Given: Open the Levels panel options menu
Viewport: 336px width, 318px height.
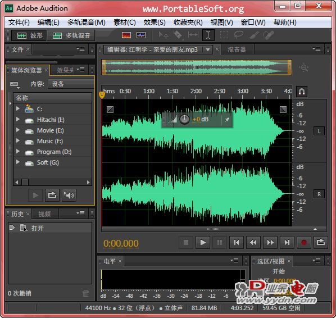Looking at the screenshot, I should pyautogui.click(x=234, y=260).
